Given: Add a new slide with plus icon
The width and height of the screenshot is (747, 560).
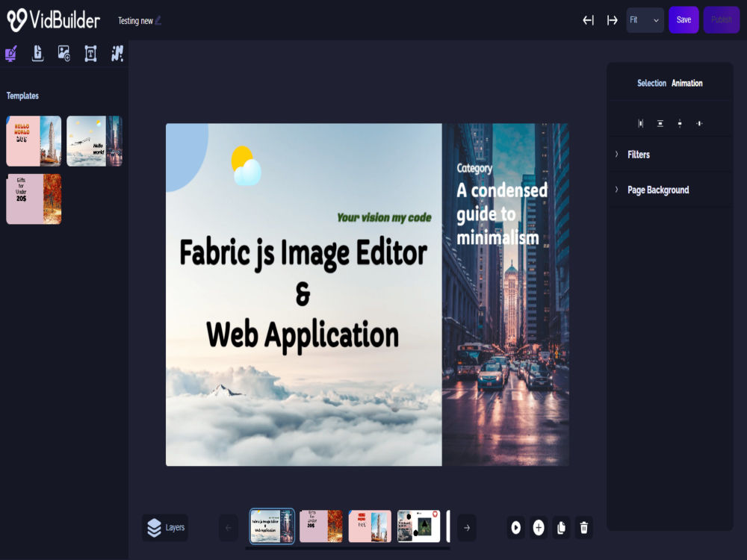Looking at the screenshot, I should point(539,528).
